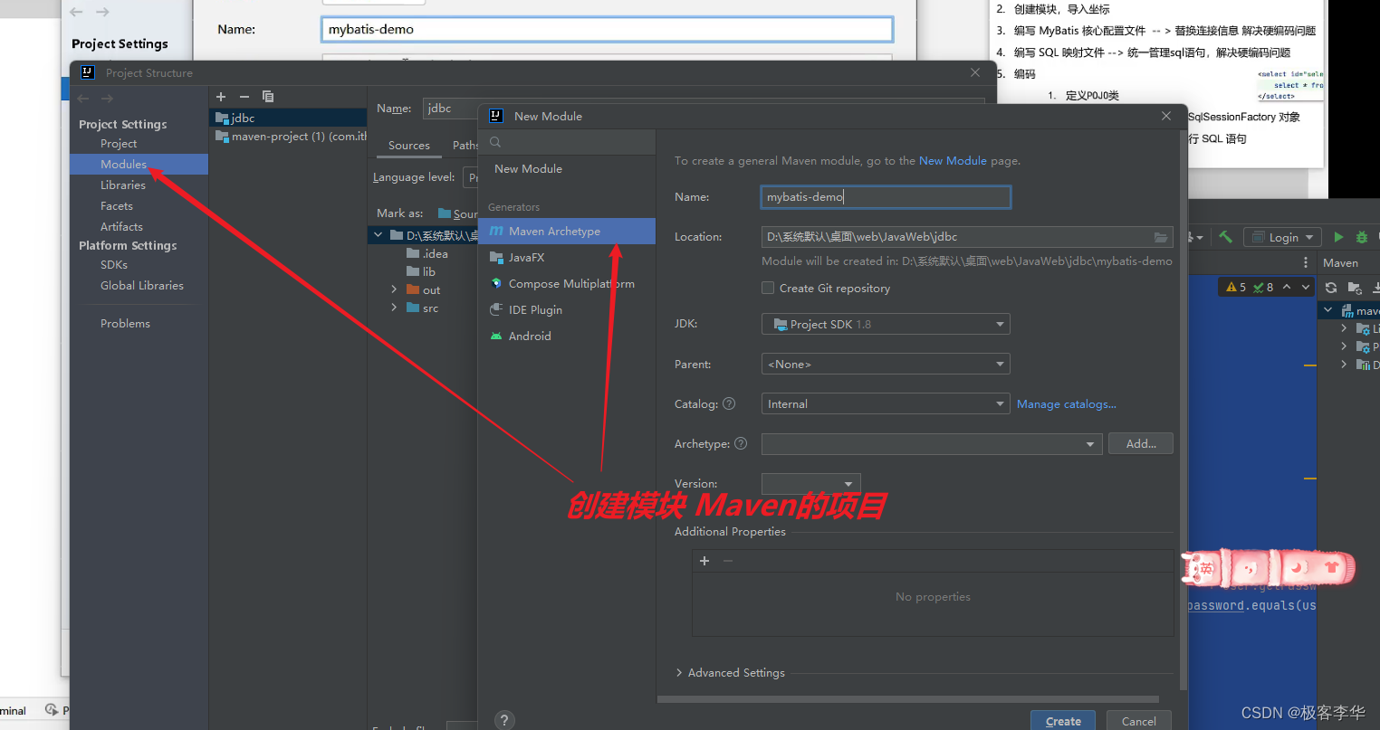The height and width of the screenshot is (730, 1380).
Task: Open the Problems section in Project Structure
Action: (x=125, y=323)
